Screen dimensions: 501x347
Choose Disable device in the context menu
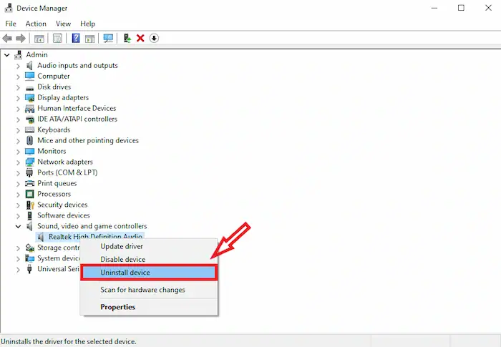pos(122,260)
